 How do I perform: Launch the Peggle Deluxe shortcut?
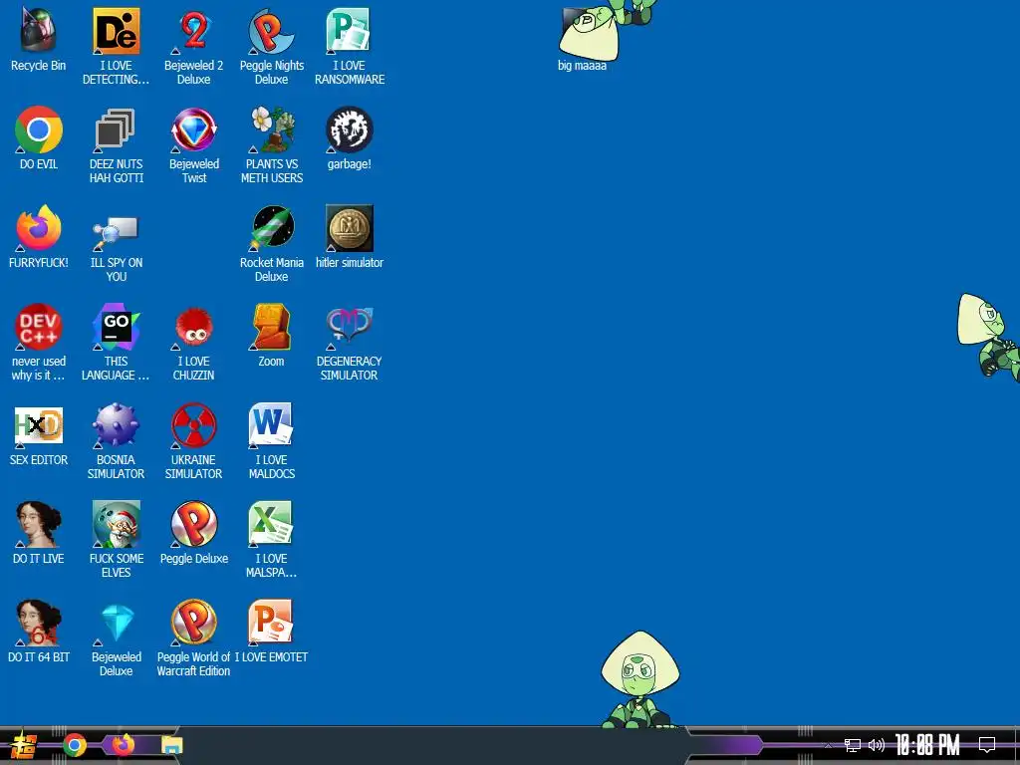pyautogui.click(x=194, y=534)
